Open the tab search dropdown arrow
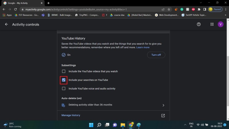Image resolution: width=229 pixels, height=129 pixels. [201, 3]
